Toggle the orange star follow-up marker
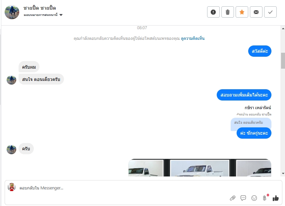The image size is (285, 206). 242,12
